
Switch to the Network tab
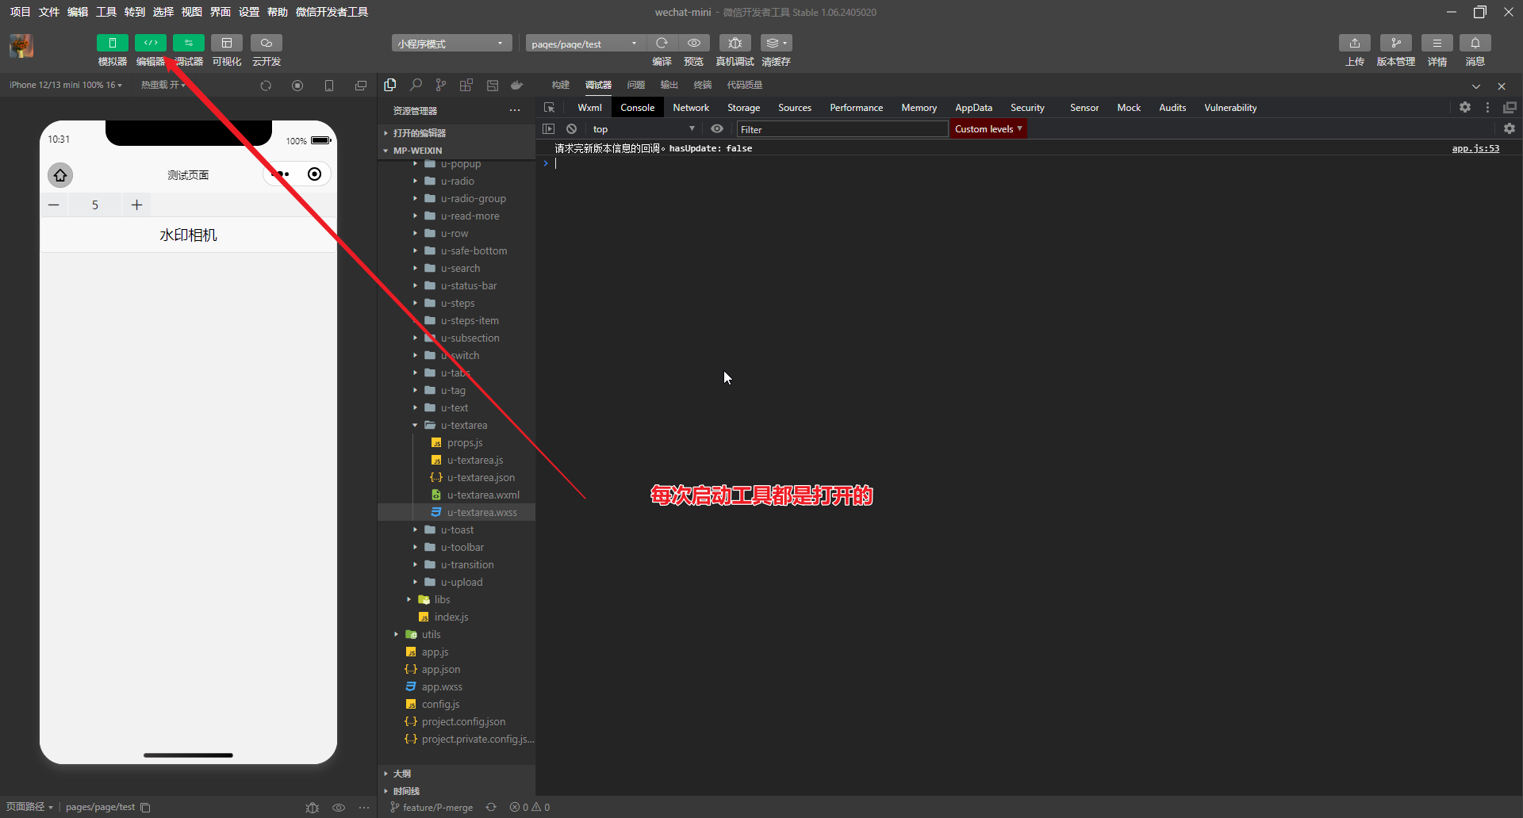(x=691, y=108)
